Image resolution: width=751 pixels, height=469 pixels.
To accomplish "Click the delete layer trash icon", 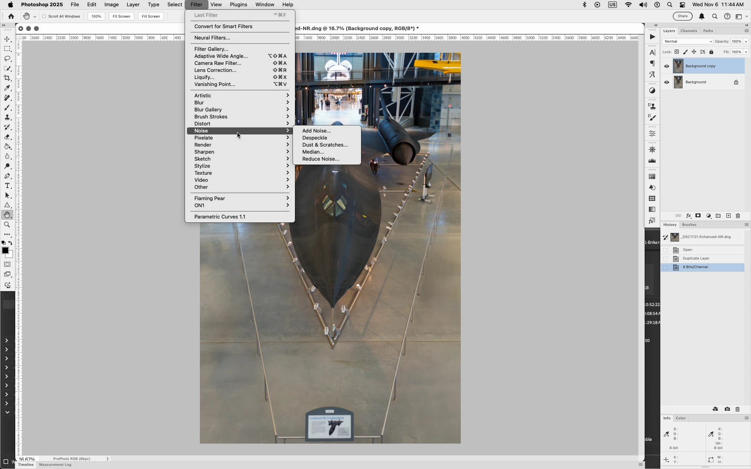I will (x=738, y=216).
